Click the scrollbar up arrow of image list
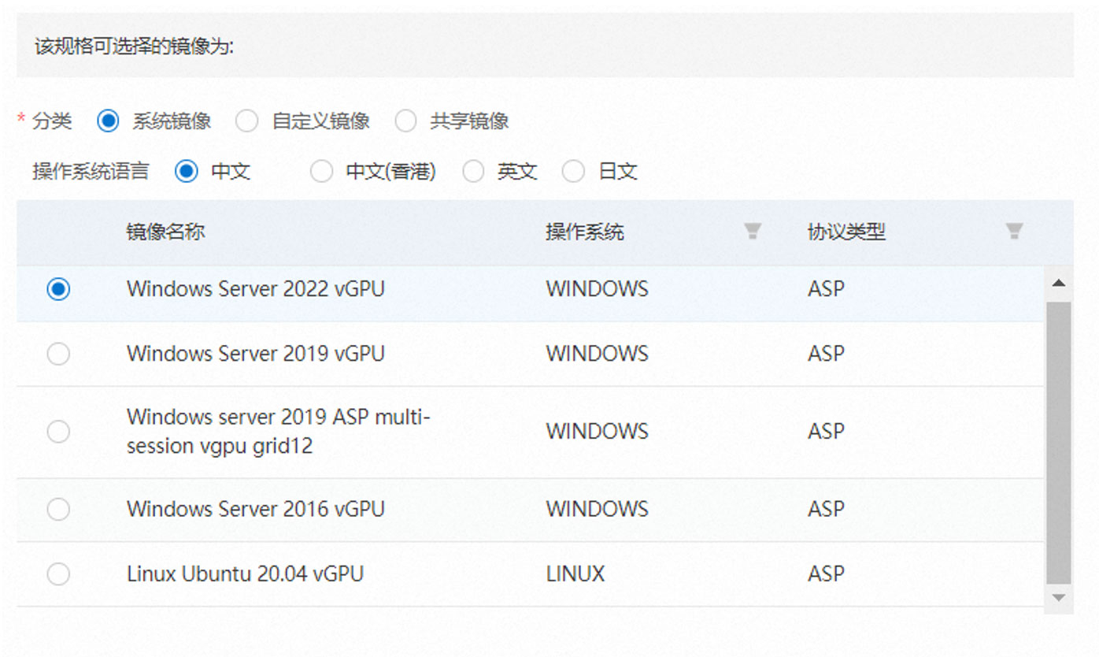Screen dimensions: 1099x657 pyautogui.click(x=1059, y=283)
